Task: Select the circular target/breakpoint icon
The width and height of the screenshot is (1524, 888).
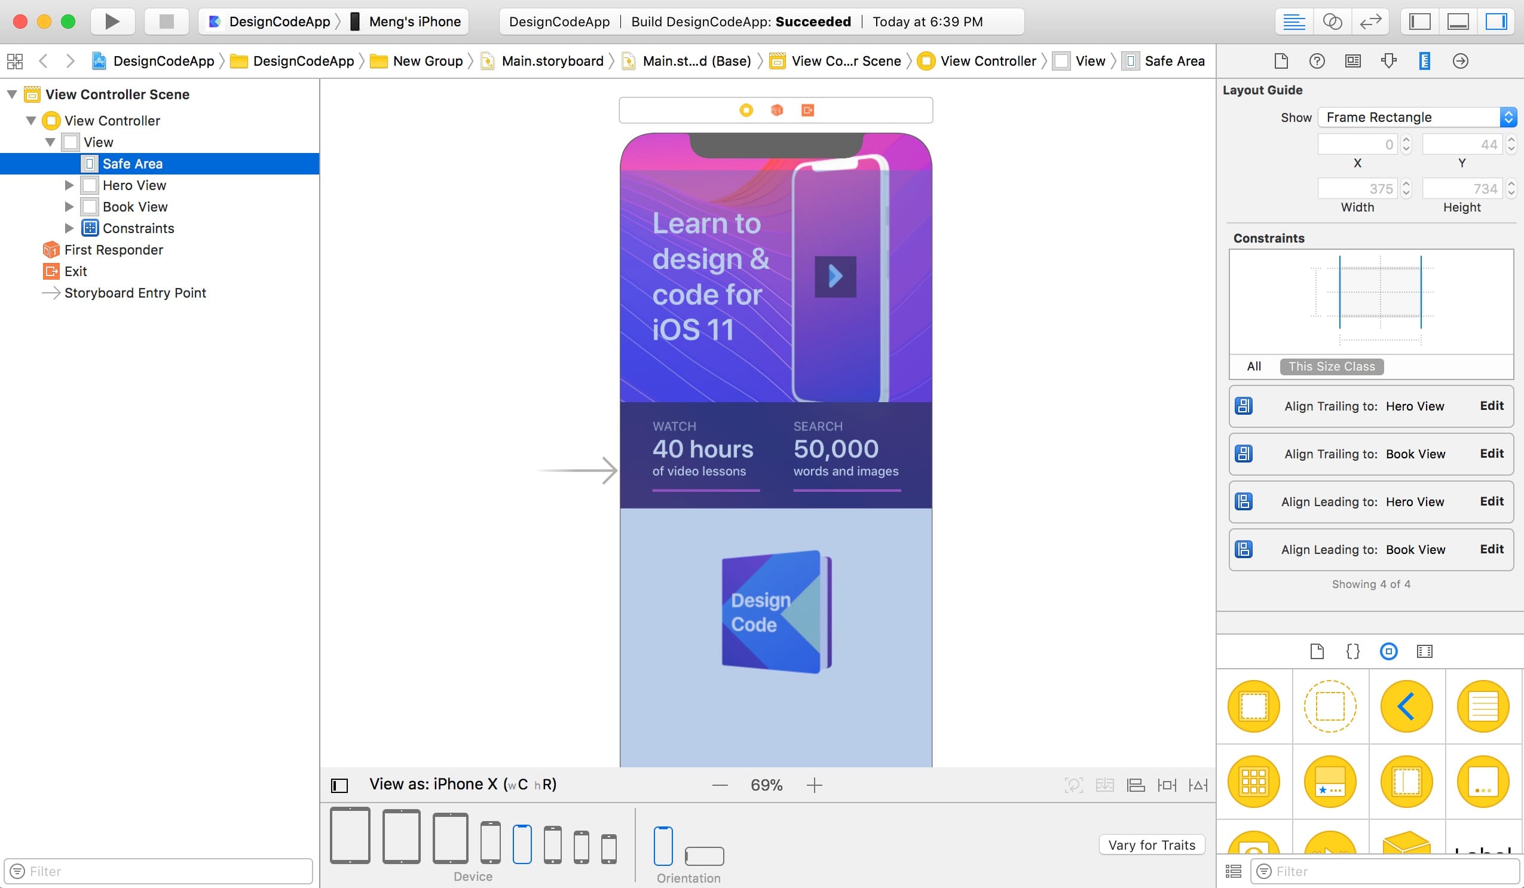Action: click(x=1389, y=651)
